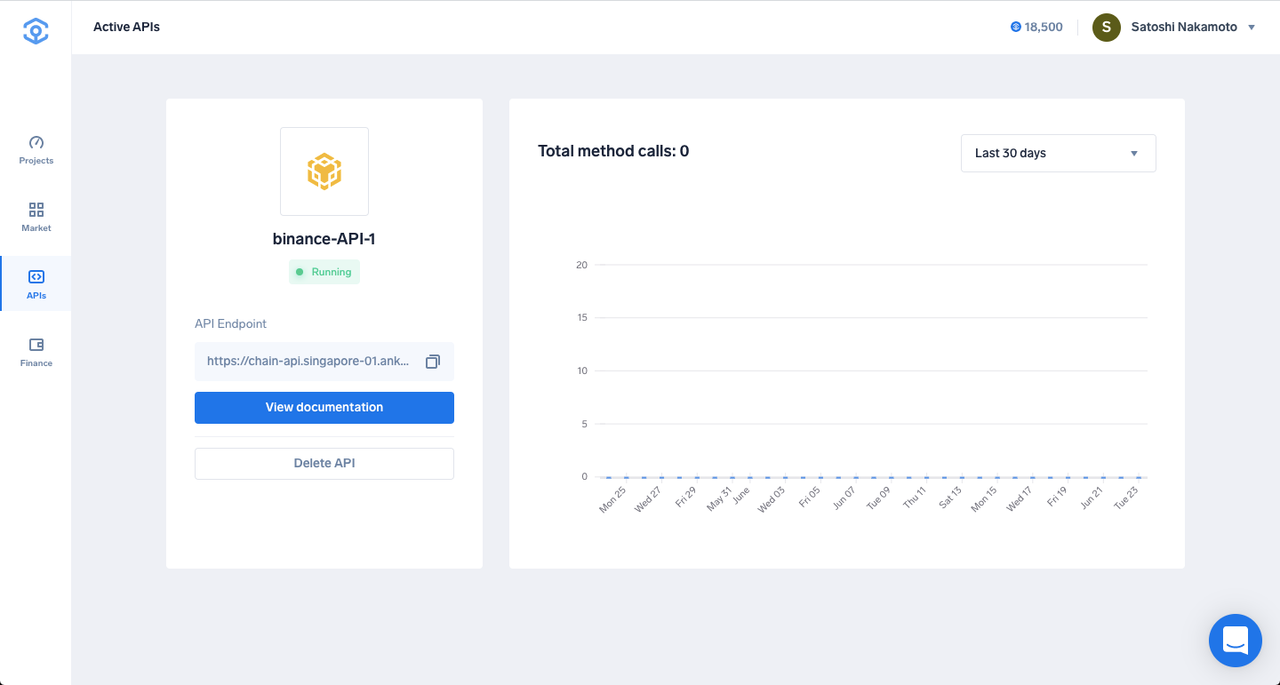Expand the Last 30 days dropdown
The width and height of the screenshot is (1280, 685).
(1059, 153)
